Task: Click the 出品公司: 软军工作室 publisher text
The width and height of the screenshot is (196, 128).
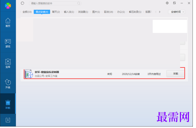Action: tap(46, 76)
